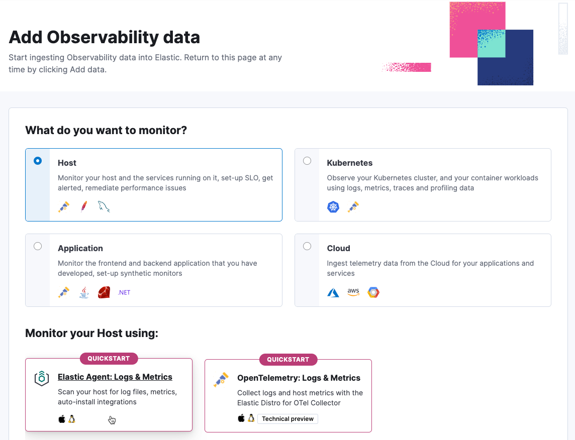Open Elastic Agent: Logs & Metrics
This screenshot has height=440, width=575.
[115, 377]
